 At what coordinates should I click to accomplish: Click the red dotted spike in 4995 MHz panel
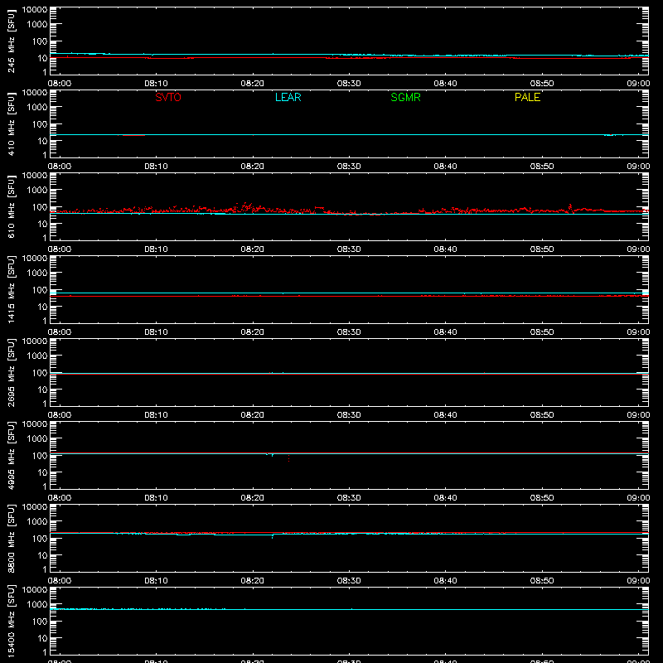tap(288, 458)
